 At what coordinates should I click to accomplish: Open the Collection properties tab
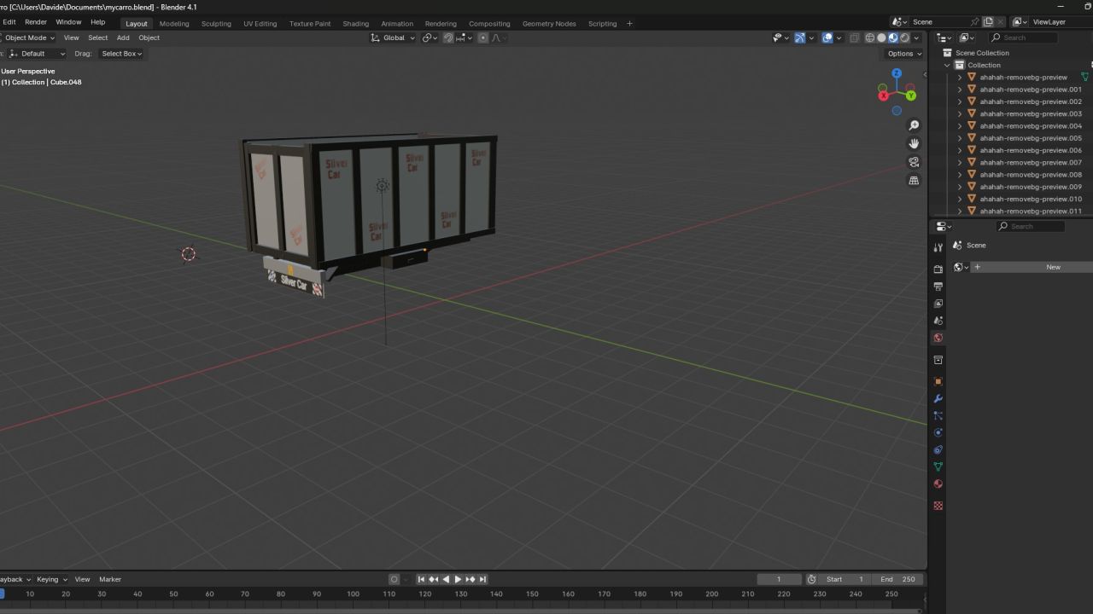pyautogui.click(x=938, y=360)
